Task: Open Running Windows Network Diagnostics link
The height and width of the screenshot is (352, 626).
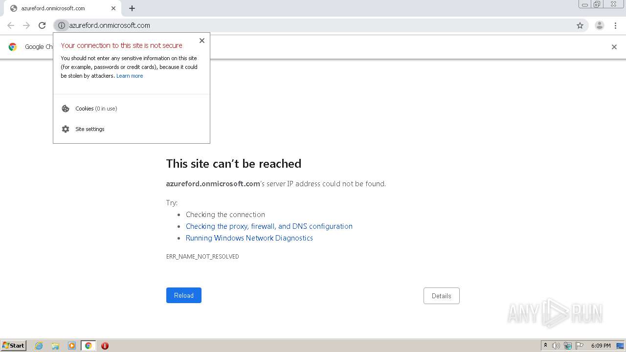Action: [249, 238]
